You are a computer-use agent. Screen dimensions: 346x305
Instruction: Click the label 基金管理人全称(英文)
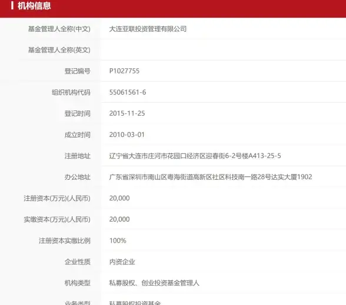(x=59, y=50)
